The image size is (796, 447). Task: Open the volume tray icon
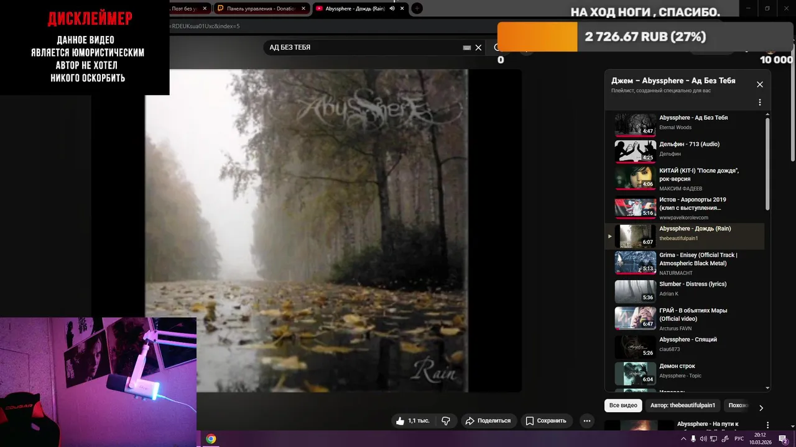(703, 439)
